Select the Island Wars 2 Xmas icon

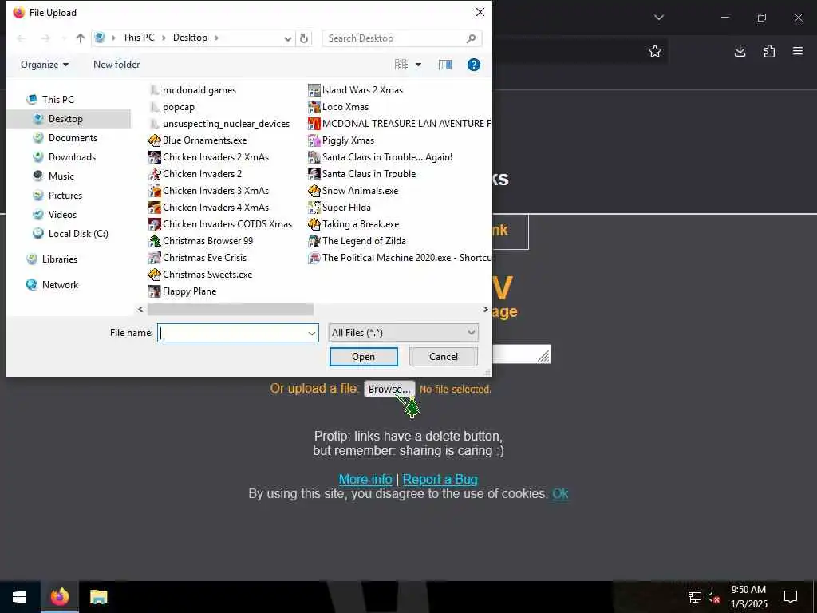314,90
